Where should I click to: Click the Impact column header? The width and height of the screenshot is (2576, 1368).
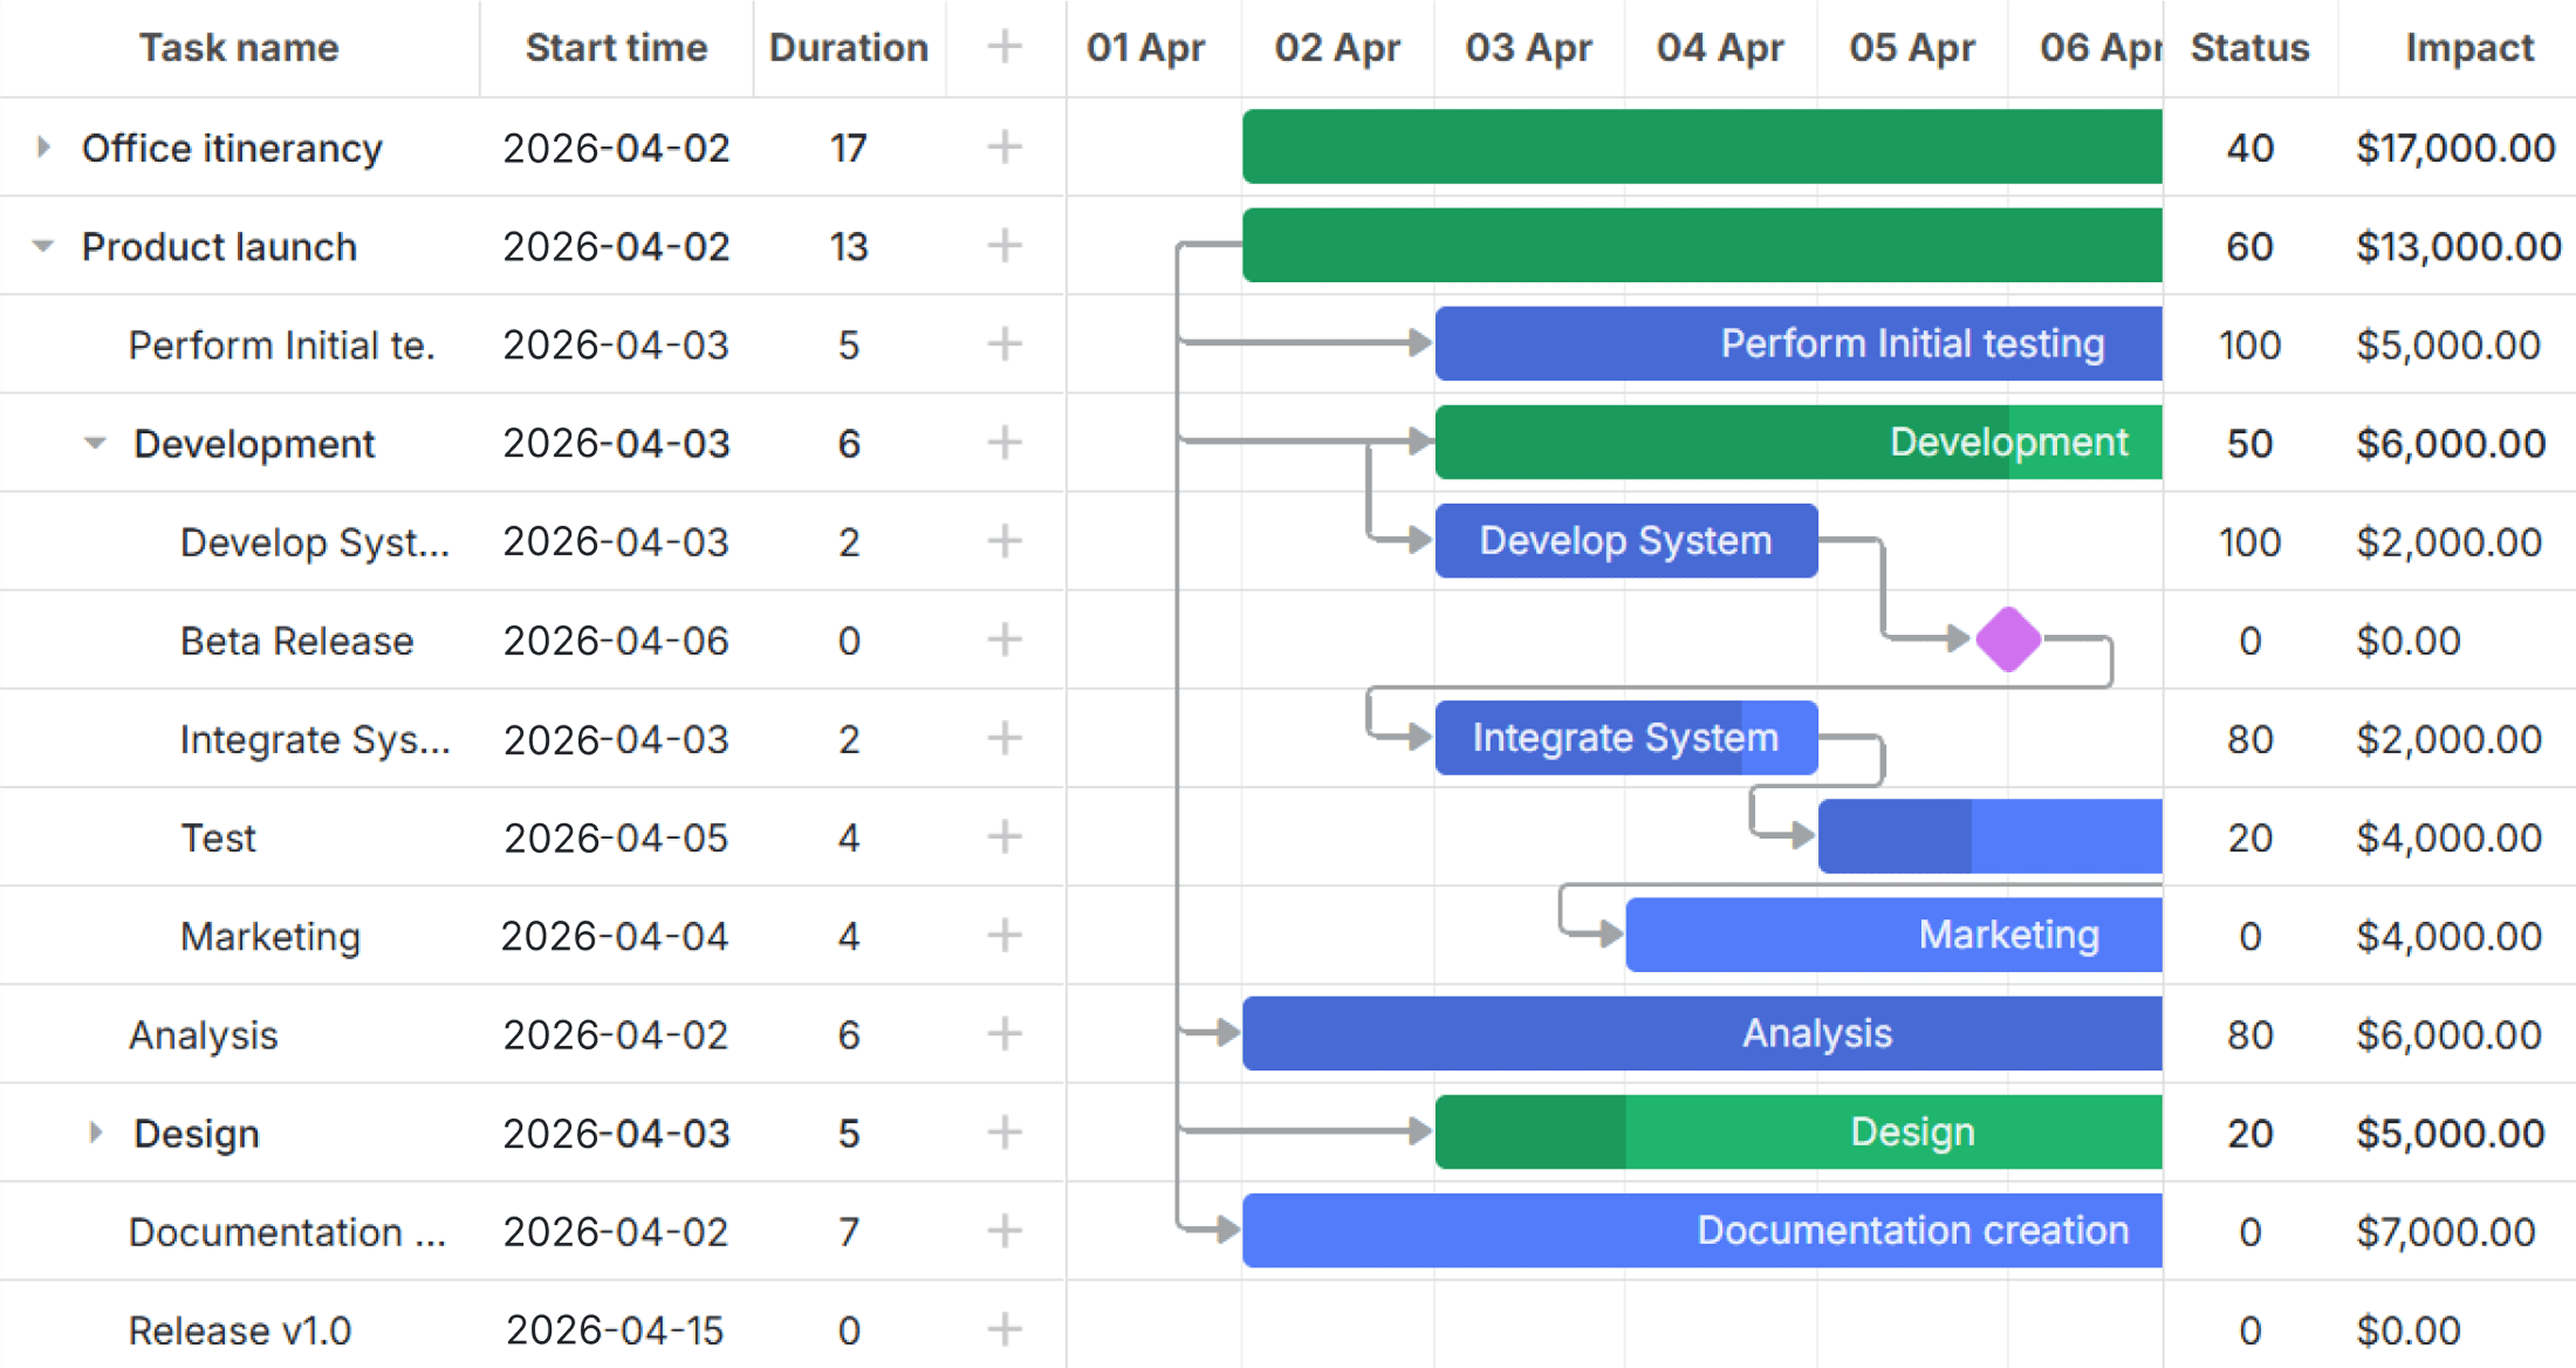(x=2469, y=48)
